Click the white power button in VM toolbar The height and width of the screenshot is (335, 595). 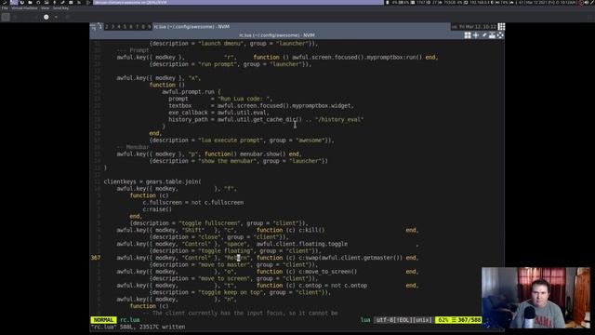tap(46, 17)
